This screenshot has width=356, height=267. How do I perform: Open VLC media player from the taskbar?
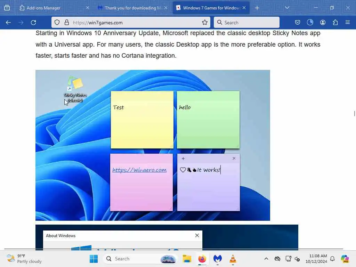233,259
